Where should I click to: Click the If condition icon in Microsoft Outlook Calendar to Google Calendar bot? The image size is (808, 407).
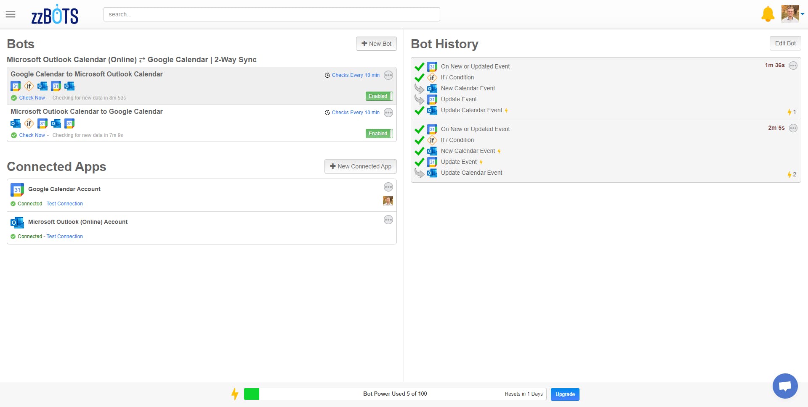point(29,123)
